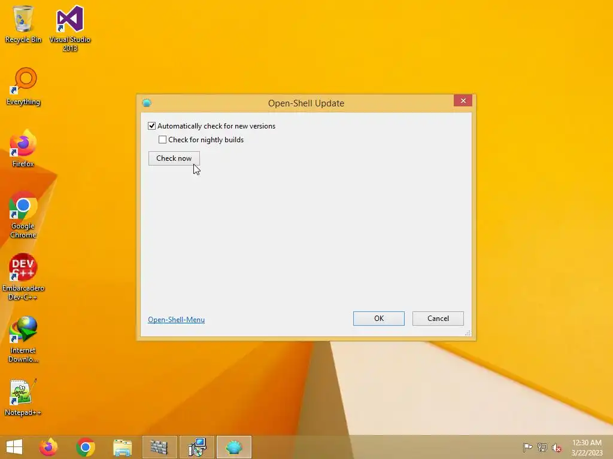The width and height of the screenshot is (613, 459).
Task: Close the Open-Shell Update window
Action: (463, 100)
